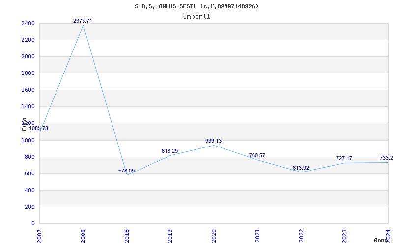Image resolution: width=393 pixels, height=245 pixels.
Task: Click the 200 y-axis value
Action: [29, 207]
